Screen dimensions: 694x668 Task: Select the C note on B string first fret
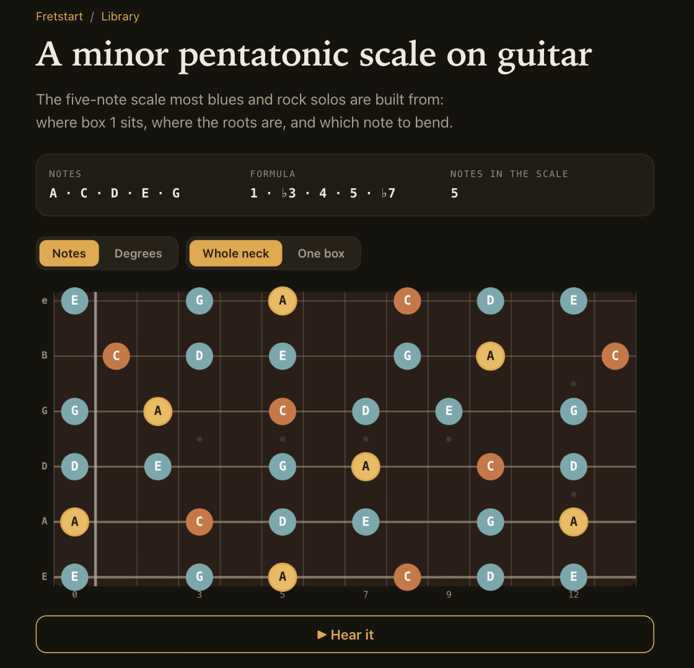[x=116, y=356]
